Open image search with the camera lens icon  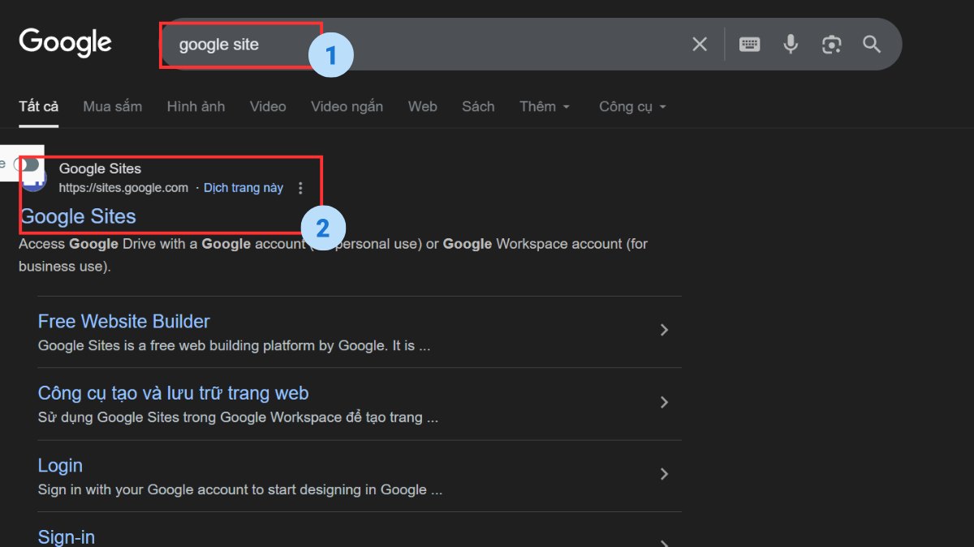coord(831,45)
